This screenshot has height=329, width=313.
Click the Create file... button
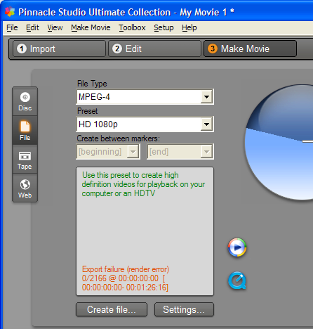click(112, 309)
